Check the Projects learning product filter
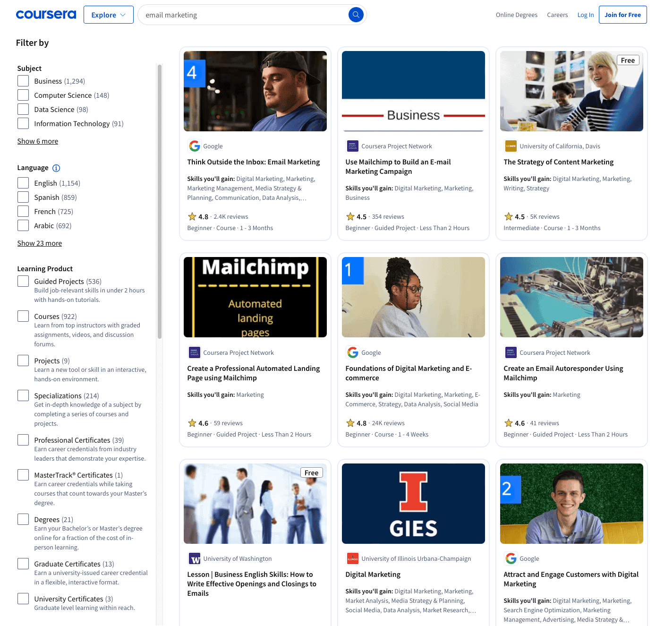Viewport: 656px width, 626px height. pos(23,360)
